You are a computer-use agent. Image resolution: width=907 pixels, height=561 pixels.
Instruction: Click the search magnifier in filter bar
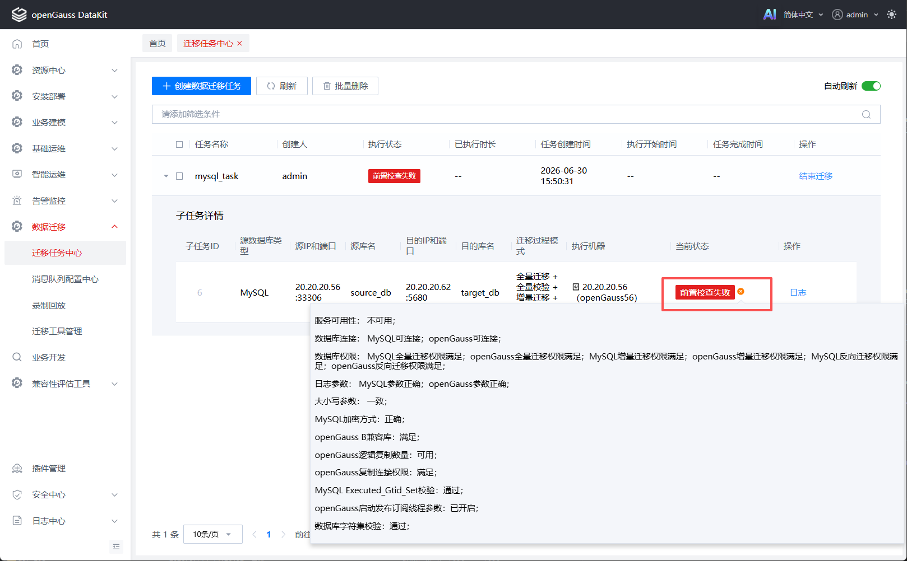pyautogui.click(x=866, y=114)
